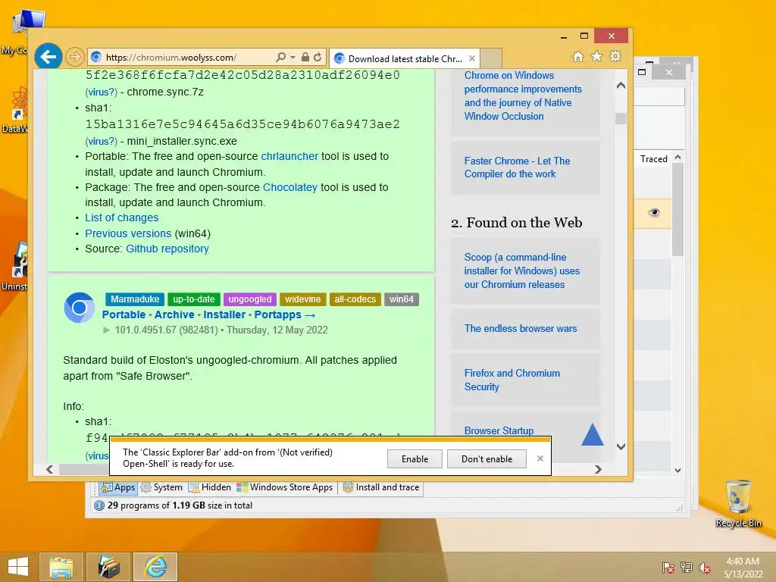Click the page vertical scrollbar thumb

click(621, 118)
